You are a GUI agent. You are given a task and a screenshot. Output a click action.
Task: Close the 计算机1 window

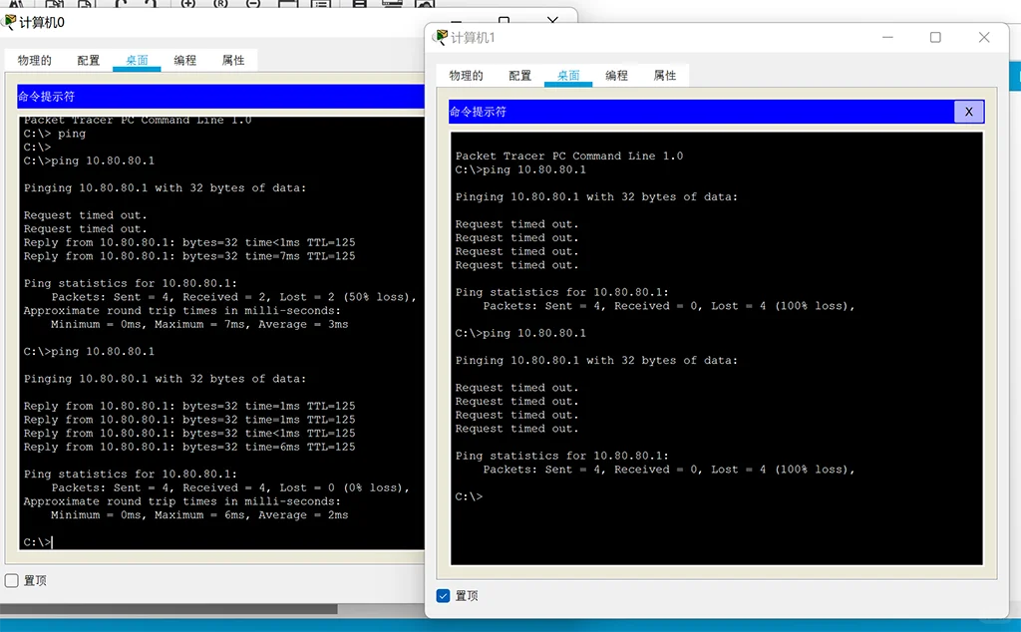click(984, 37)
